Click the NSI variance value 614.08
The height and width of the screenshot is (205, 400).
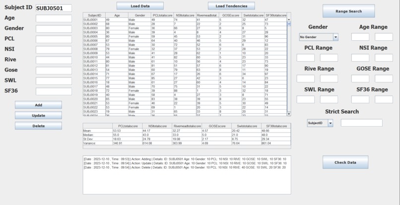157,143
